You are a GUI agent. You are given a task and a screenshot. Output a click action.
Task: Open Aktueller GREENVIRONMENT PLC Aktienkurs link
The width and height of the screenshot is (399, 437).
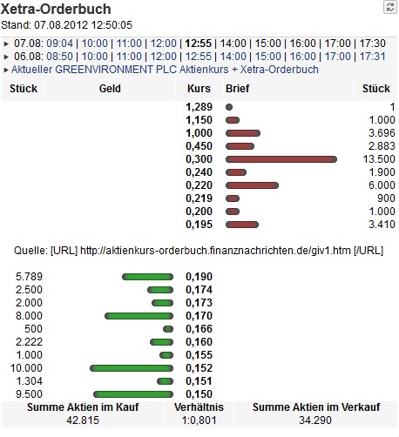165,70
